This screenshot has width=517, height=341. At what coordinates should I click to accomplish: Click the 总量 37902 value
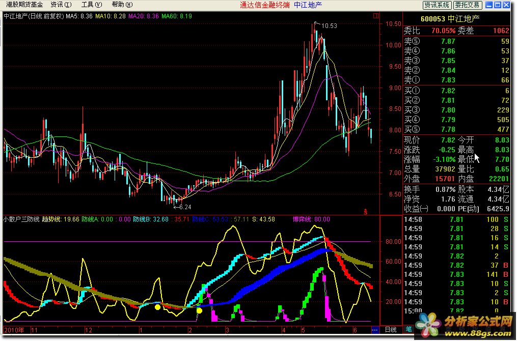click(x=445, y=169)
